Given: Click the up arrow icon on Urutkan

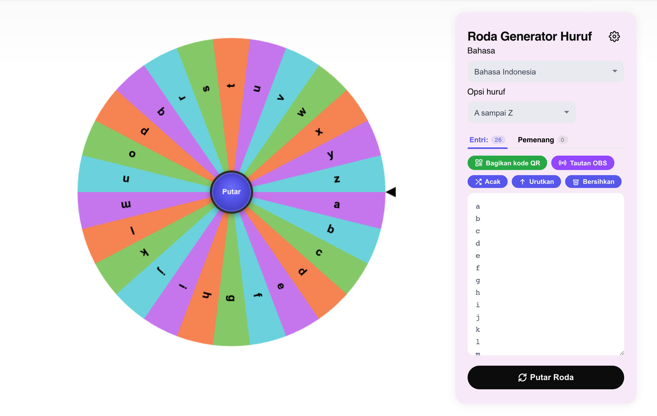Looking at the screenshot, I should pos(522,182).
